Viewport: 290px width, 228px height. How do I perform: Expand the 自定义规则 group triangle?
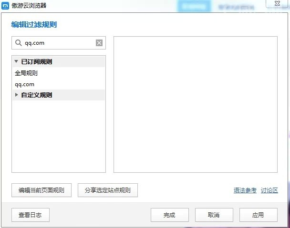[17, 95]
